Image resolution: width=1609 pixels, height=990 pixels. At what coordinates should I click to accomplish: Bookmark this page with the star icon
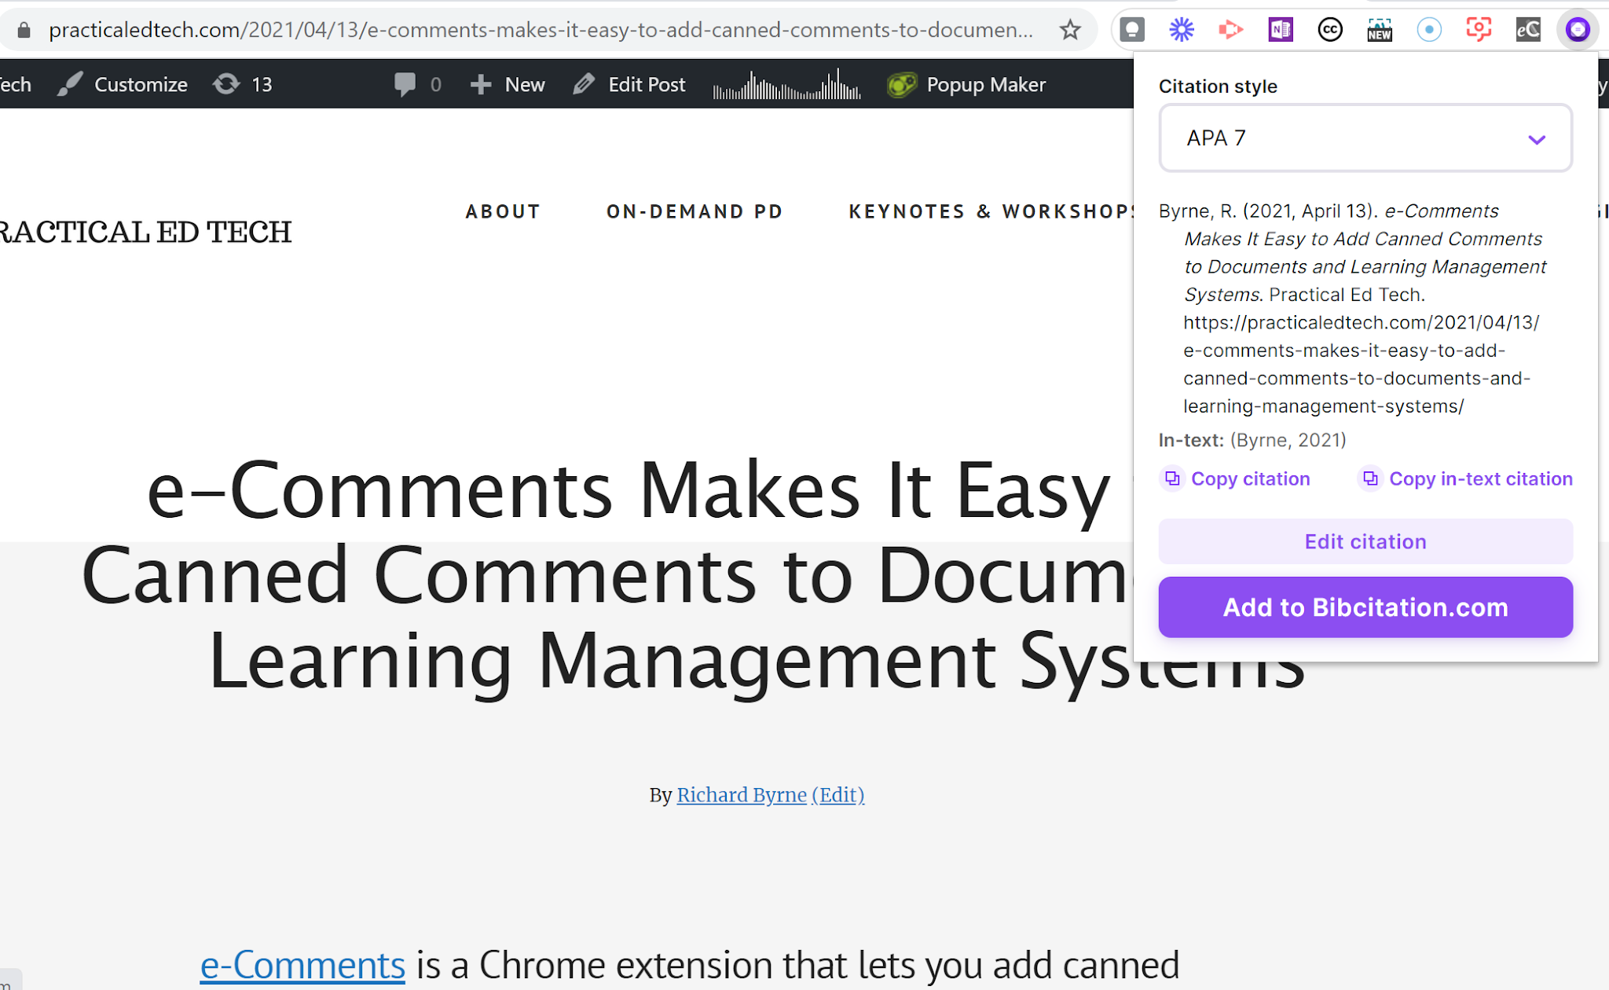[1069, 30]
